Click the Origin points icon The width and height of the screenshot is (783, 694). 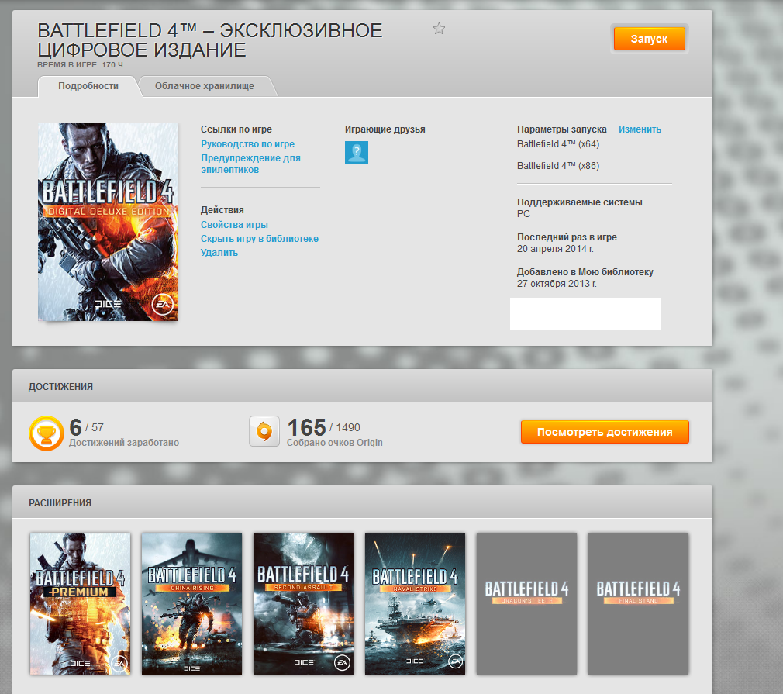click(x=264, y=431)
